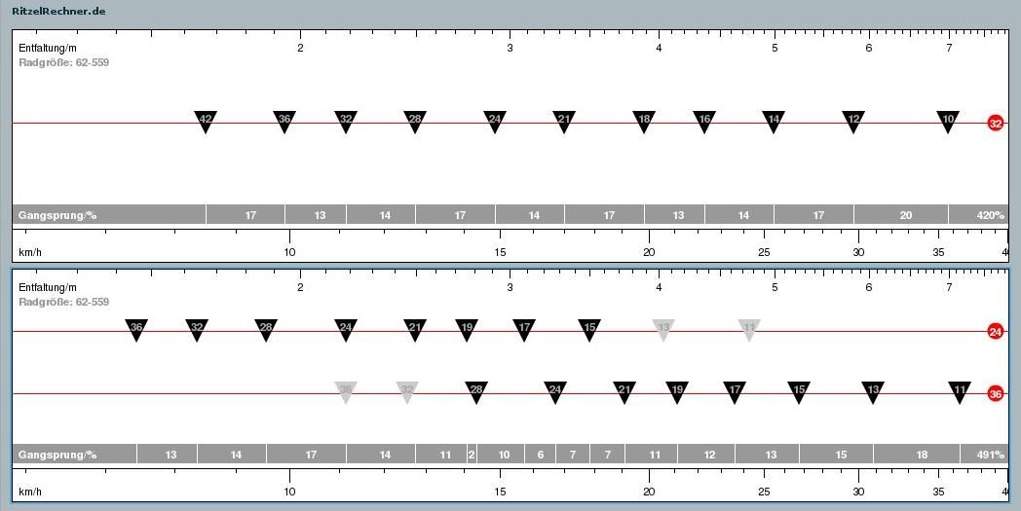Pick the 18-tooth sprocket triangle in upper chart
Image resolution: width=1021 pixels, height=511 pixels.
(x=644, y=120)
